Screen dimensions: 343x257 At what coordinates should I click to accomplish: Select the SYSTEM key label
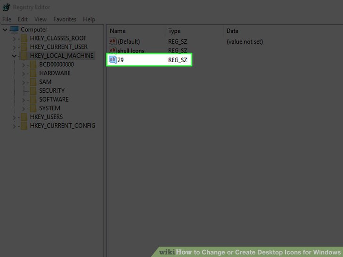coord(49,108)
